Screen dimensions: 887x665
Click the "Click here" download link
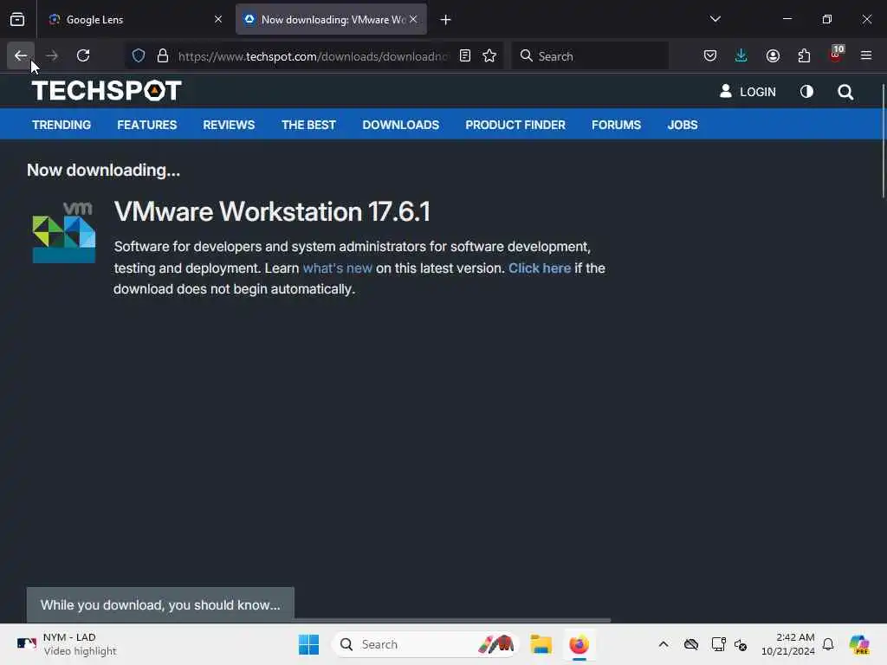click(x=540, y=268)
